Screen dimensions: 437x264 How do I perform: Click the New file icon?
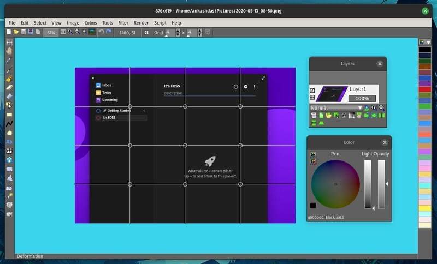pyautogui.click(x=9, y=33)
